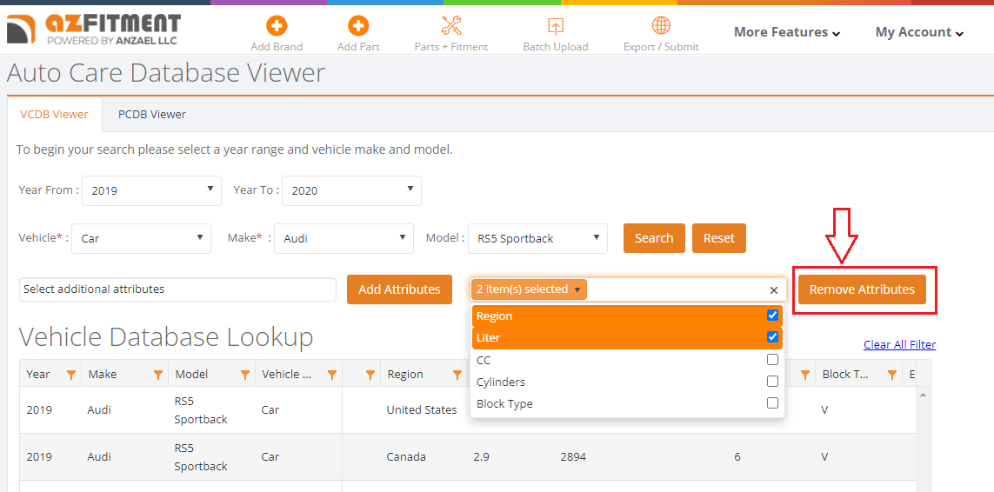The height and width of the screenshot is (492, 994).
Task: Expand the More Features menu
Action: coord(787,32)
